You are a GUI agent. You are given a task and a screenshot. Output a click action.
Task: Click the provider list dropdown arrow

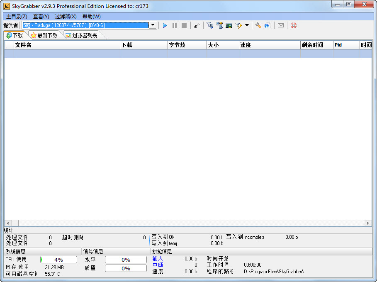(x=153, y=25)
